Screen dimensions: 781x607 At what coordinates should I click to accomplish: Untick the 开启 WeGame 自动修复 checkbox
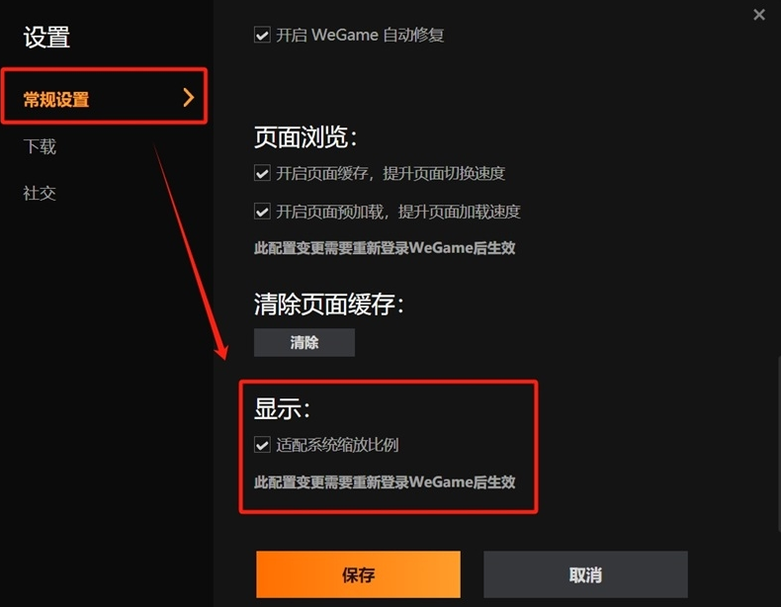pyautogui.click(x=262, y=35)
